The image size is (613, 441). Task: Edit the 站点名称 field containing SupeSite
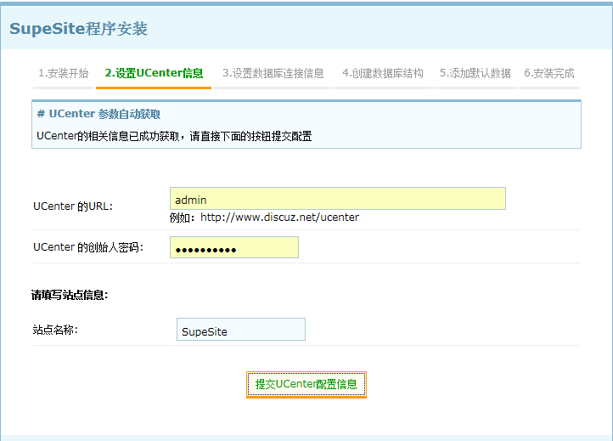coord(241,330)
